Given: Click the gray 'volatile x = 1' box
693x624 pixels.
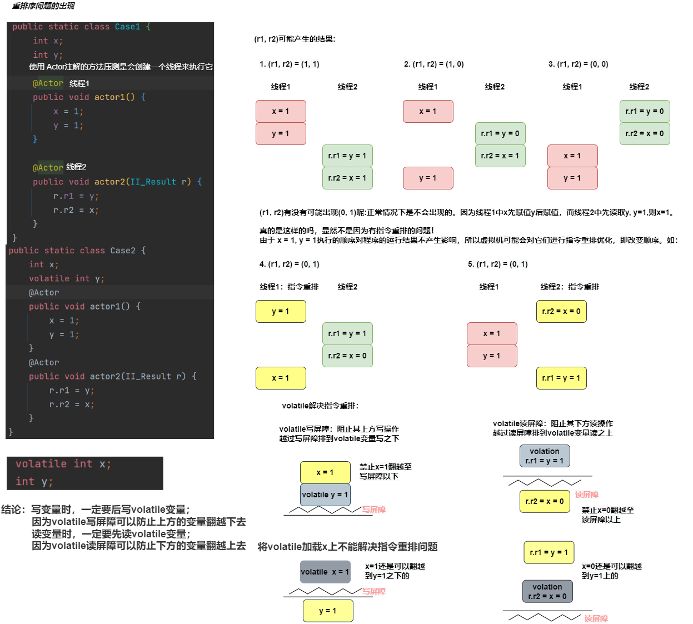Looking at the screenshot, I should [x=325, y=572].
